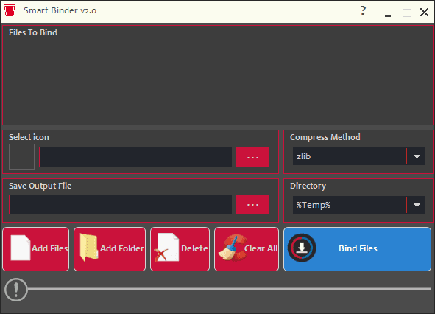Click the Smart Binder app icon in title bar
The width and height of the screenshot is (435, 314).
pyautogui.click(x=10, y=10)
